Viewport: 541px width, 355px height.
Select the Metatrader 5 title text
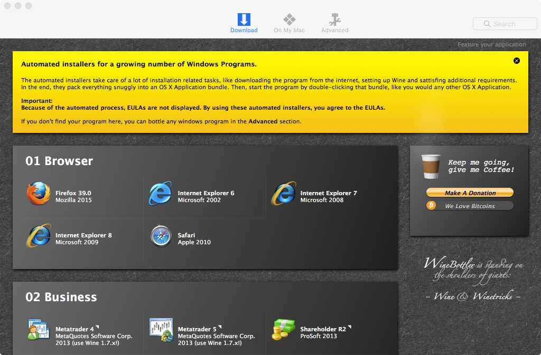click(x=197, y=329)
